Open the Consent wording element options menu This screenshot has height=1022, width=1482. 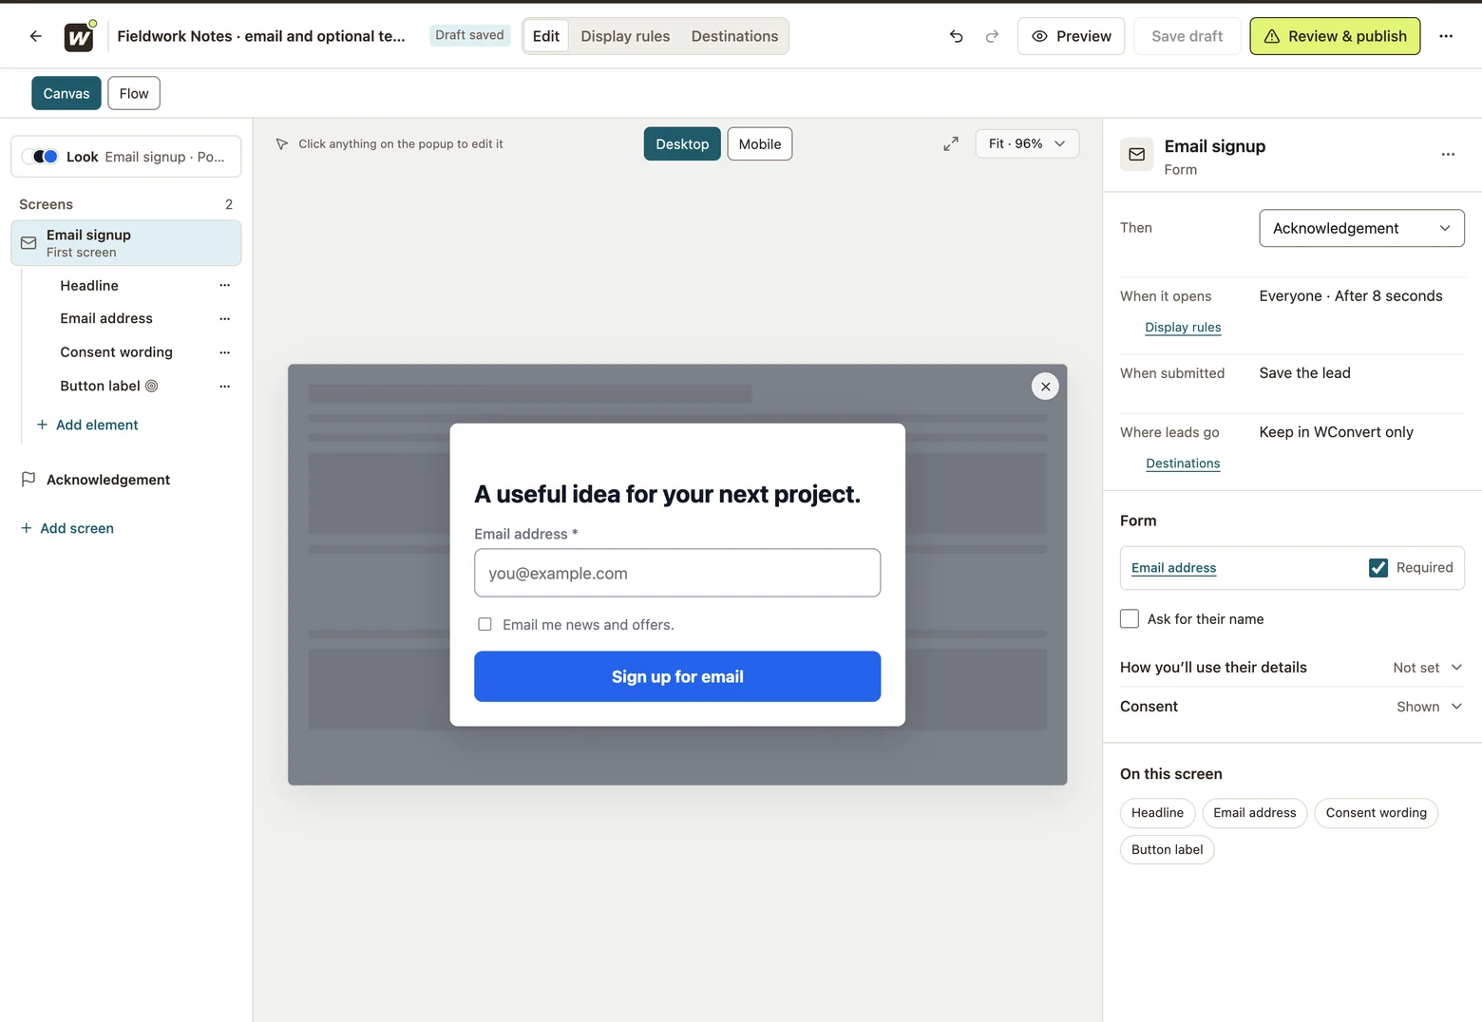[225, 352]
